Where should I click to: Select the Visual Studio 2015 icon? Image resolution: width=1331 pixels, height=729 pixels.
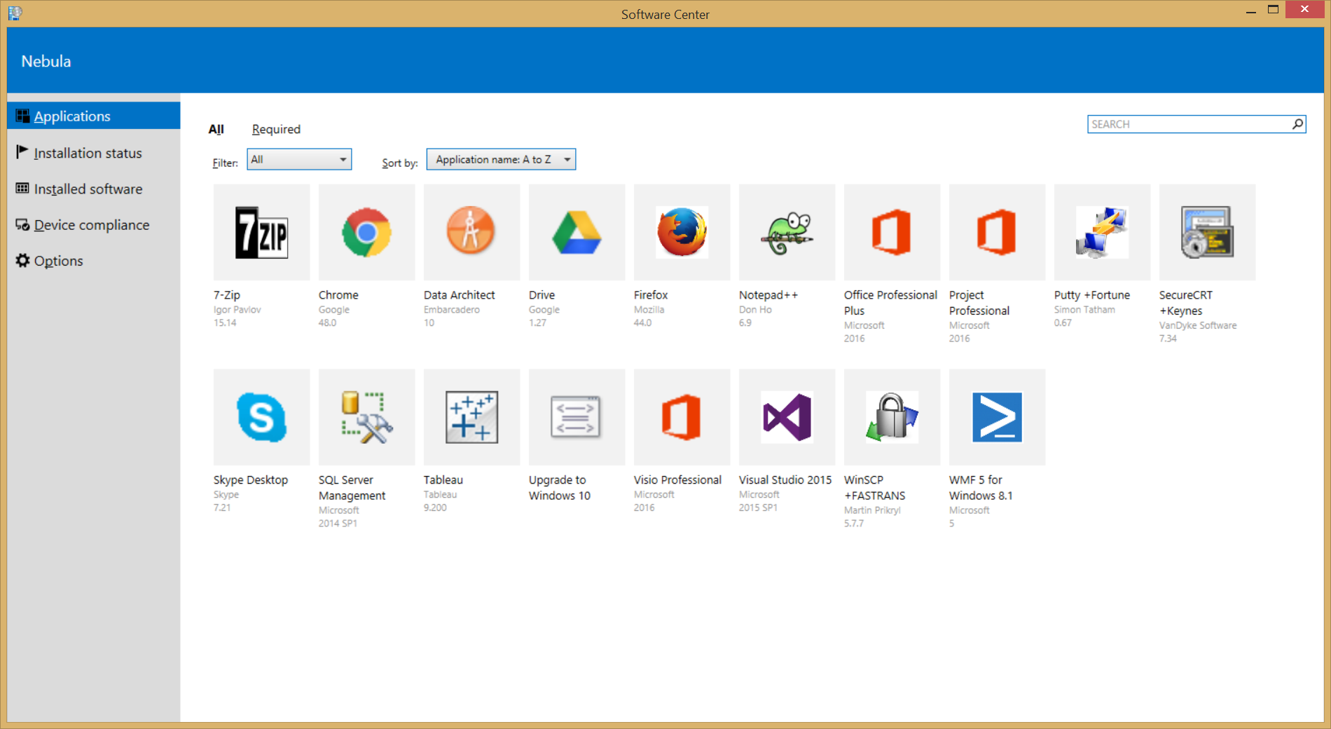coord(787,417)
